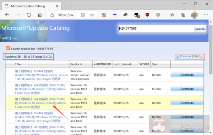
Task: Download the x64 Windows 10 Version 2004 update
Action: (x=187, y=103)
